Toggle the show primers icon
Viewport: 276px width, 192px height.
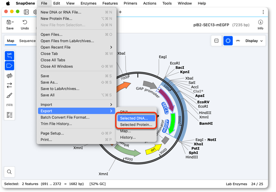point(9,76)
